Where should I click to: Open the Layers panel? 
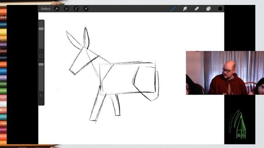point(208,9)
